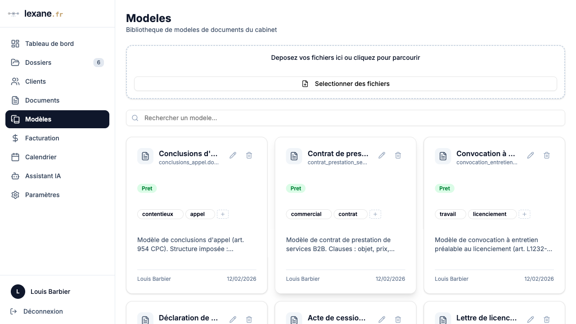Click the document icon on the Lettre de licenciement card
This screenshot has width=576, height=324.
tap(443, 319)
